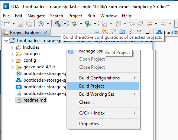The image size is (178, 140).
Task: Open the Navigate menu
Action: [x=36, y=16]
